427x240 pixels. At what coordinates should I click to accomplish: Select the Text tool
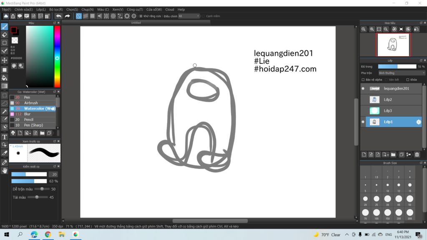(x=4, y=137)
